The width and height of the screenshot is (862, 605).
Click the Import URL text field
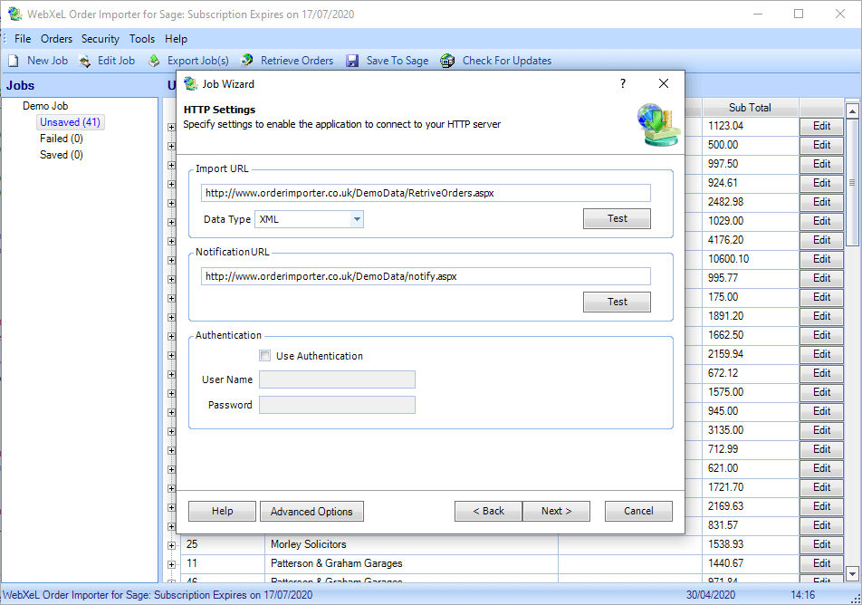click(426, 193)
